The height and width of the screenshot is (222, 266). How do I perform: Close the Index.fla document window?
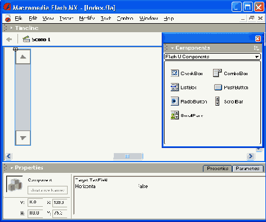tap(260, 18)
